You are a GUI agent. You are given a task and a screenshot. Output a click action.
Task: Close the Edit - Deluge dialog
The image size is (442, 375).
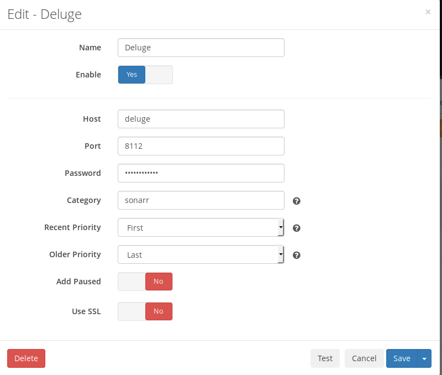tap(428, 12)
